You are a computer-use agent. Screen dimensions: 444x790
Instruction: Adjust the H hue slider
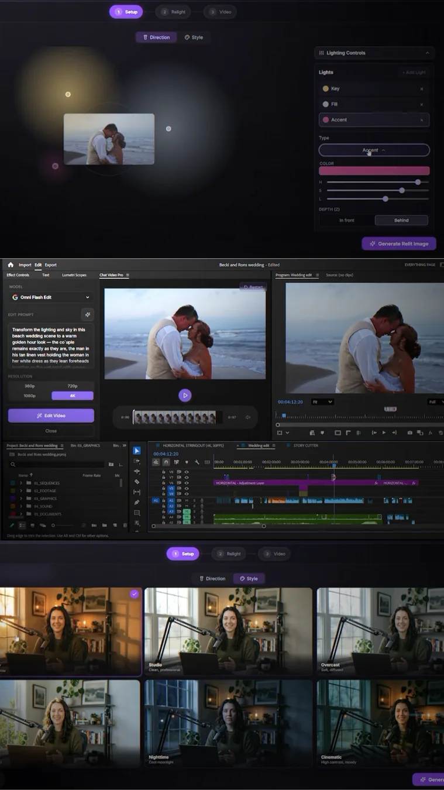tap(377, 182)
